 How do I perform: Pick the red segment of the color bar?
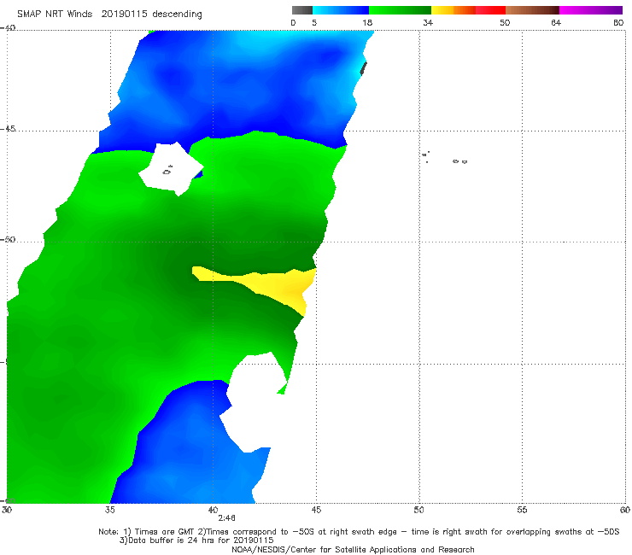coord(490,10)
